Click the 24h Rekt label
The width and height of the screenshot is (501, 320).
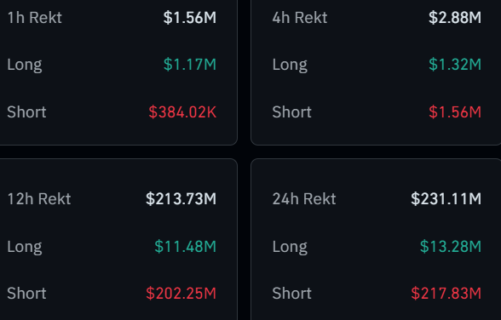point(304,199)
